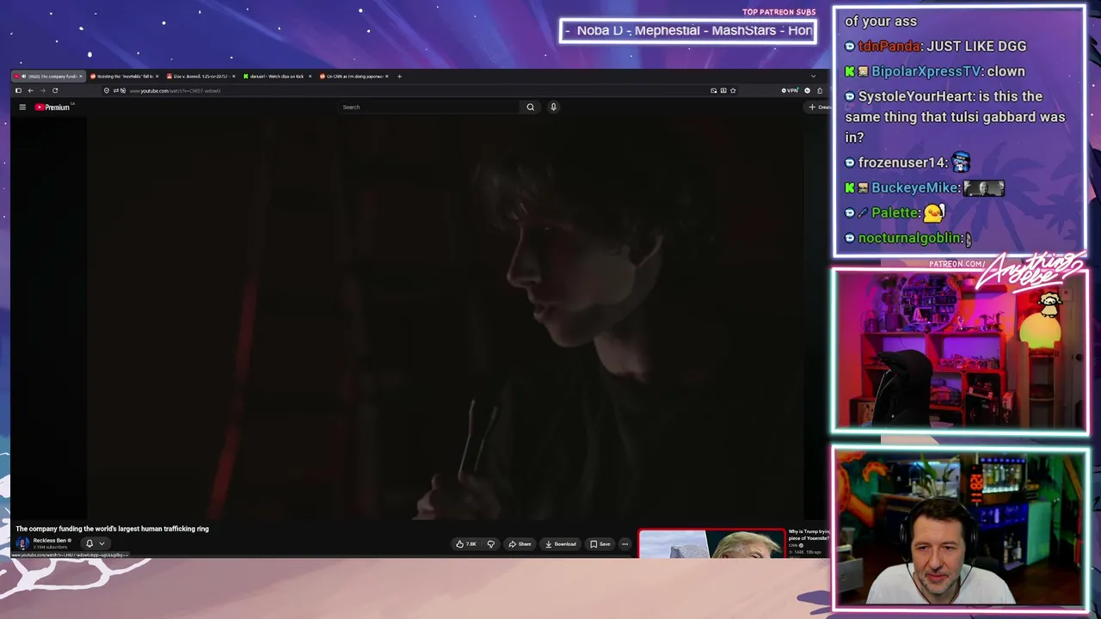Focus the YouTube search field
This screenshot has width=1101, height=619.
tap(428, 107)
